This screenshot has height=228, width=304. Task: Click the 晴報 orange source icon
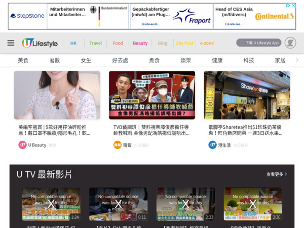click(x=118, y=145)
